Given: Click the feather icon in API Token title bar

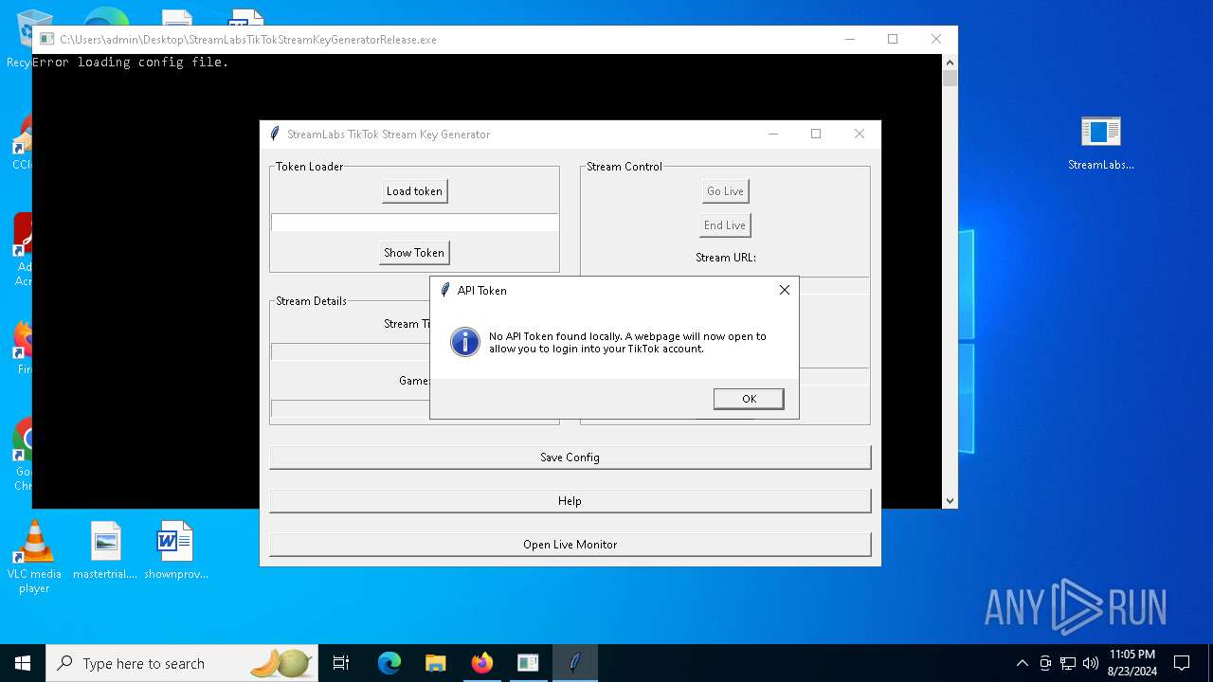Looking at the screenshot, I should (444, 290).
